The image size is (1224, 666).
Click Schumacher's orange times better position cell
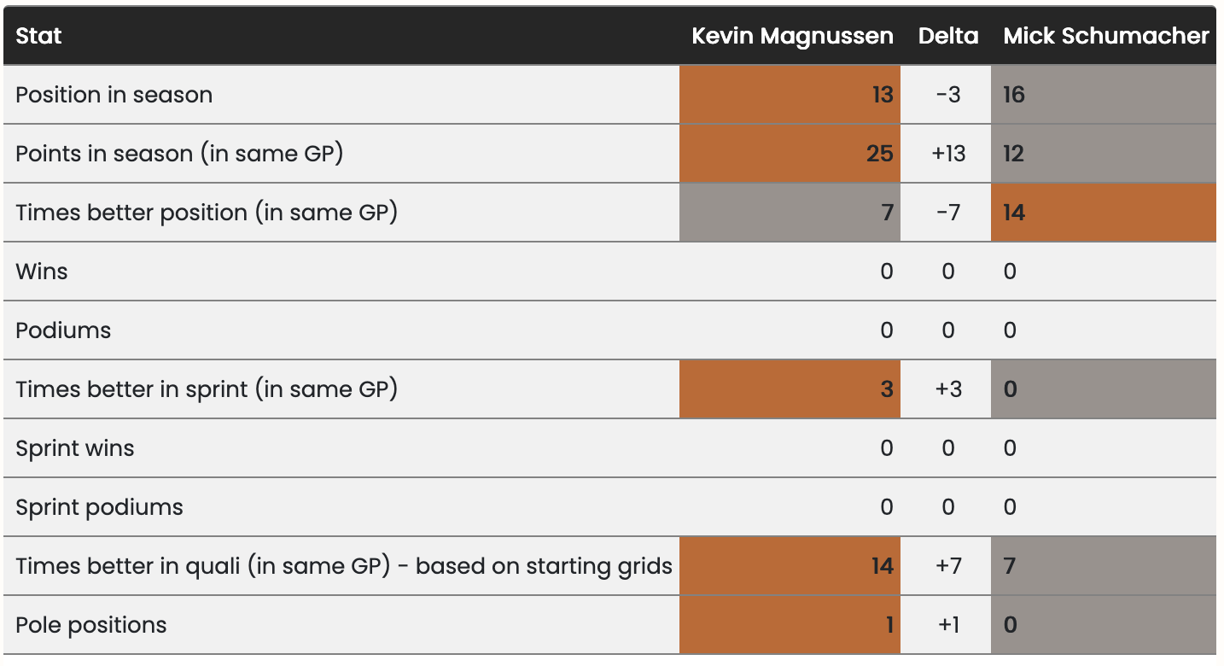[1103, 213]
